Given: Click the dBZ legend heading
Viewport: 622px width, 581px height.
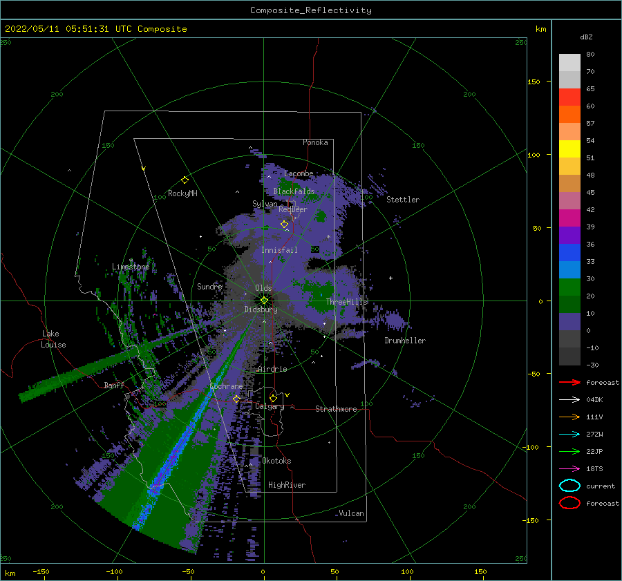Looking at the screenshot, I should pos(586,37).
